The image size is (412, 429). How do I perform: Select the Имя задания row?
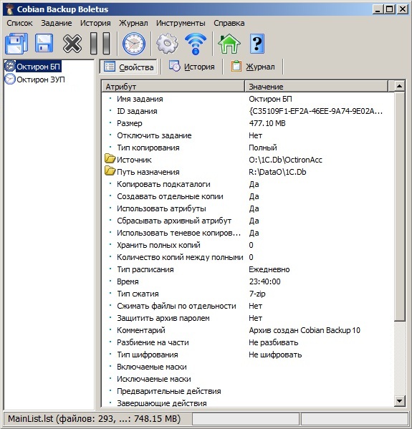pyautogui.click(x=248, y=99)
